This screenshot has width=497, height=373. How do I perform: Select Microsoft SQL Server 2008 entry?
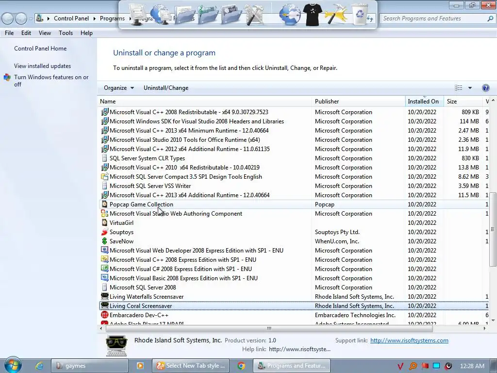click(294, 288)
